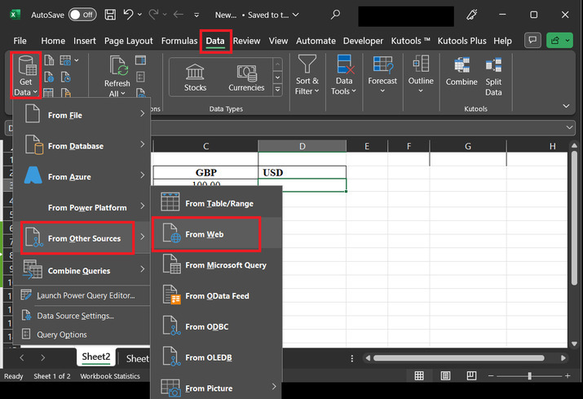Choose From OLEDB

click(x=216, y=357)
